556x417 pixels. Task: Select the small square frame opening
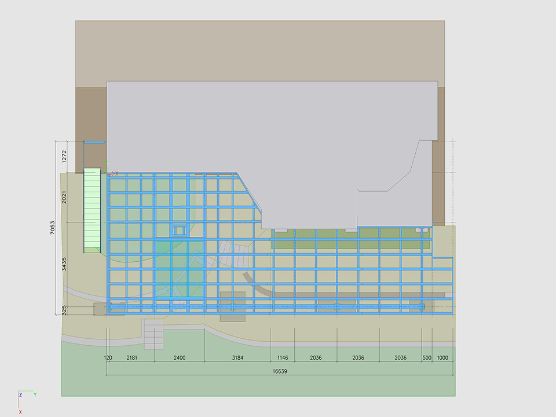(x=179, y=230)
